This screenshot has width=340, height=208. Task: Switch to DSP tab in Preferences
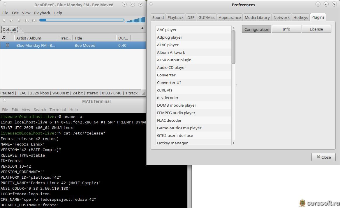coord(191,17)
